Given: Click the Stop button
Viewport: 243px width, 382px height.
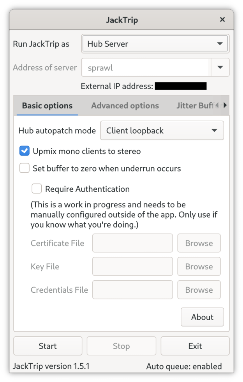Looking at the screenshot, I should point(121,346).
